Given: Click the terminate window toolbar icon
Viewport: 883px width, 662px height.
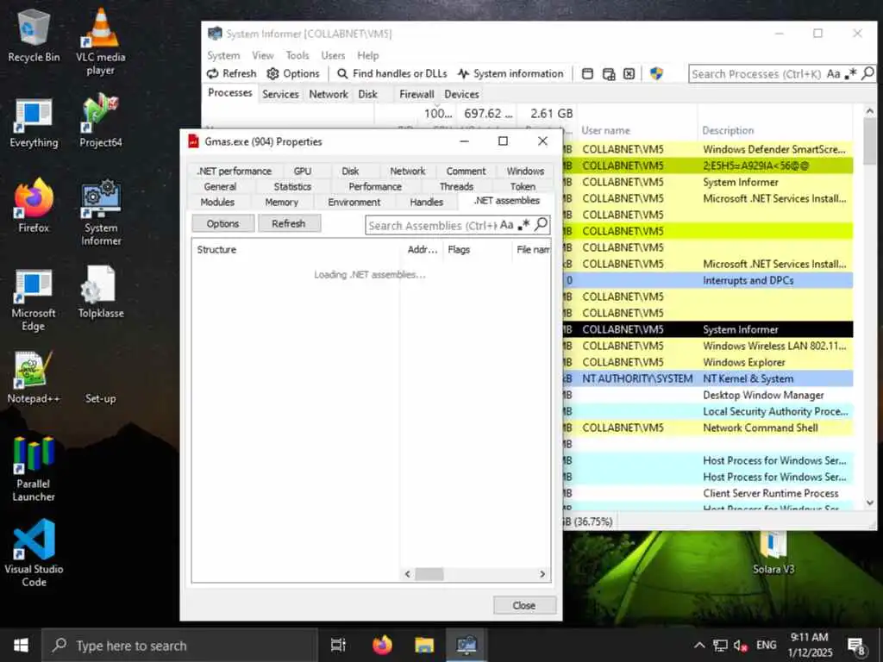Looking at the screenshot, I should click(629, 74).
